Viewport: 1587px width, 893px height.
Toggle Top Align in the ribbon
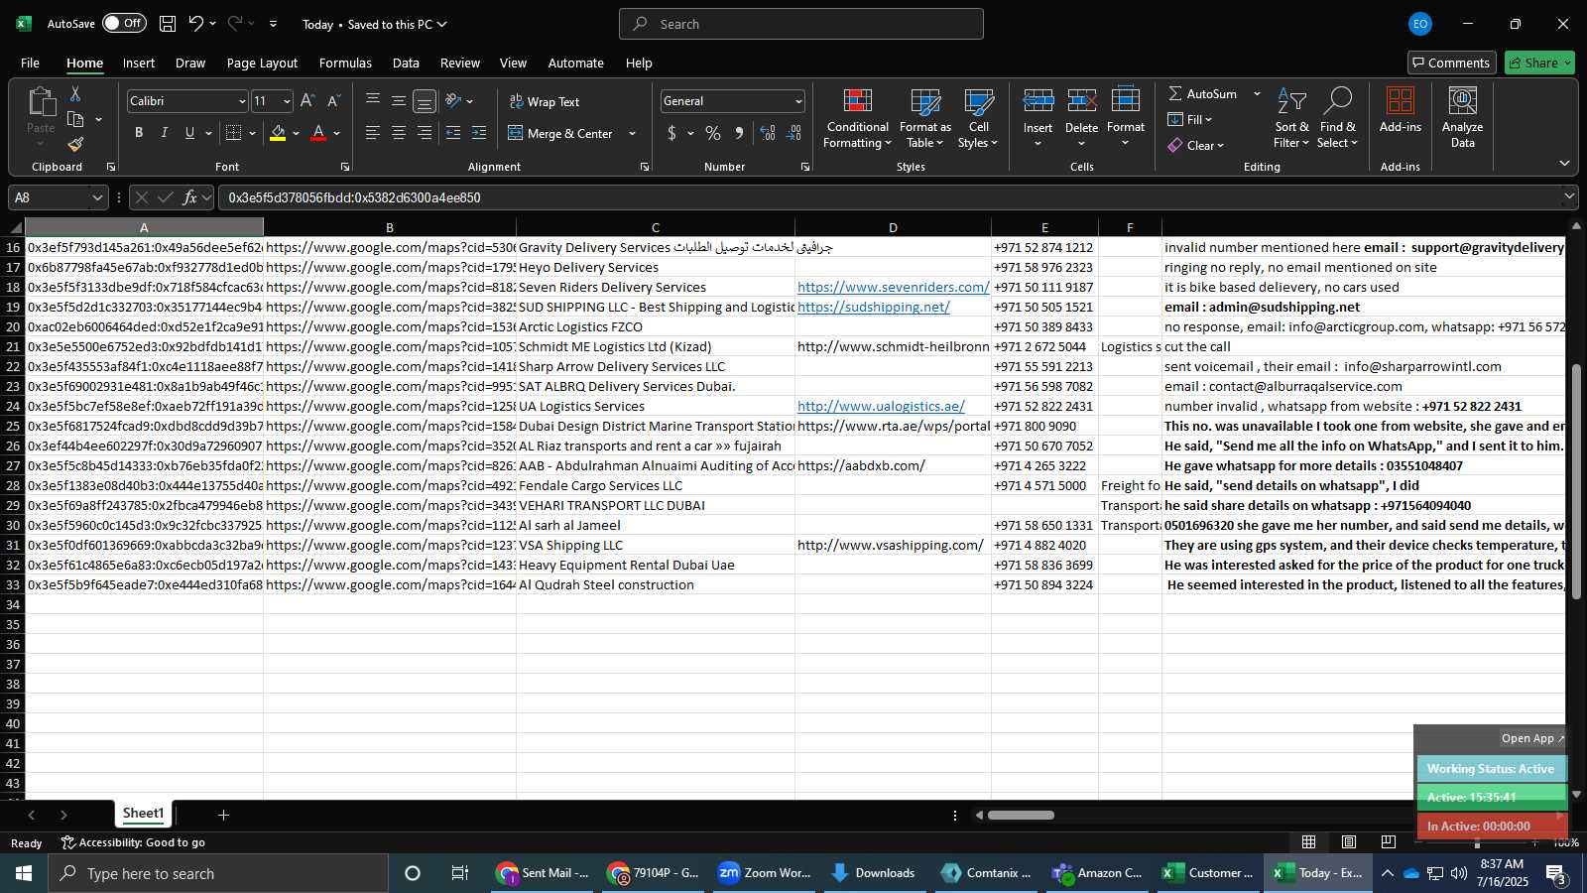click(373, 101)
